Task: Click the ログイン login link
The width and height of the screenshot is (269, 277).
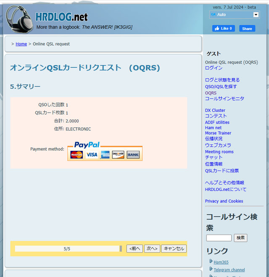Action: pos(214,68)
